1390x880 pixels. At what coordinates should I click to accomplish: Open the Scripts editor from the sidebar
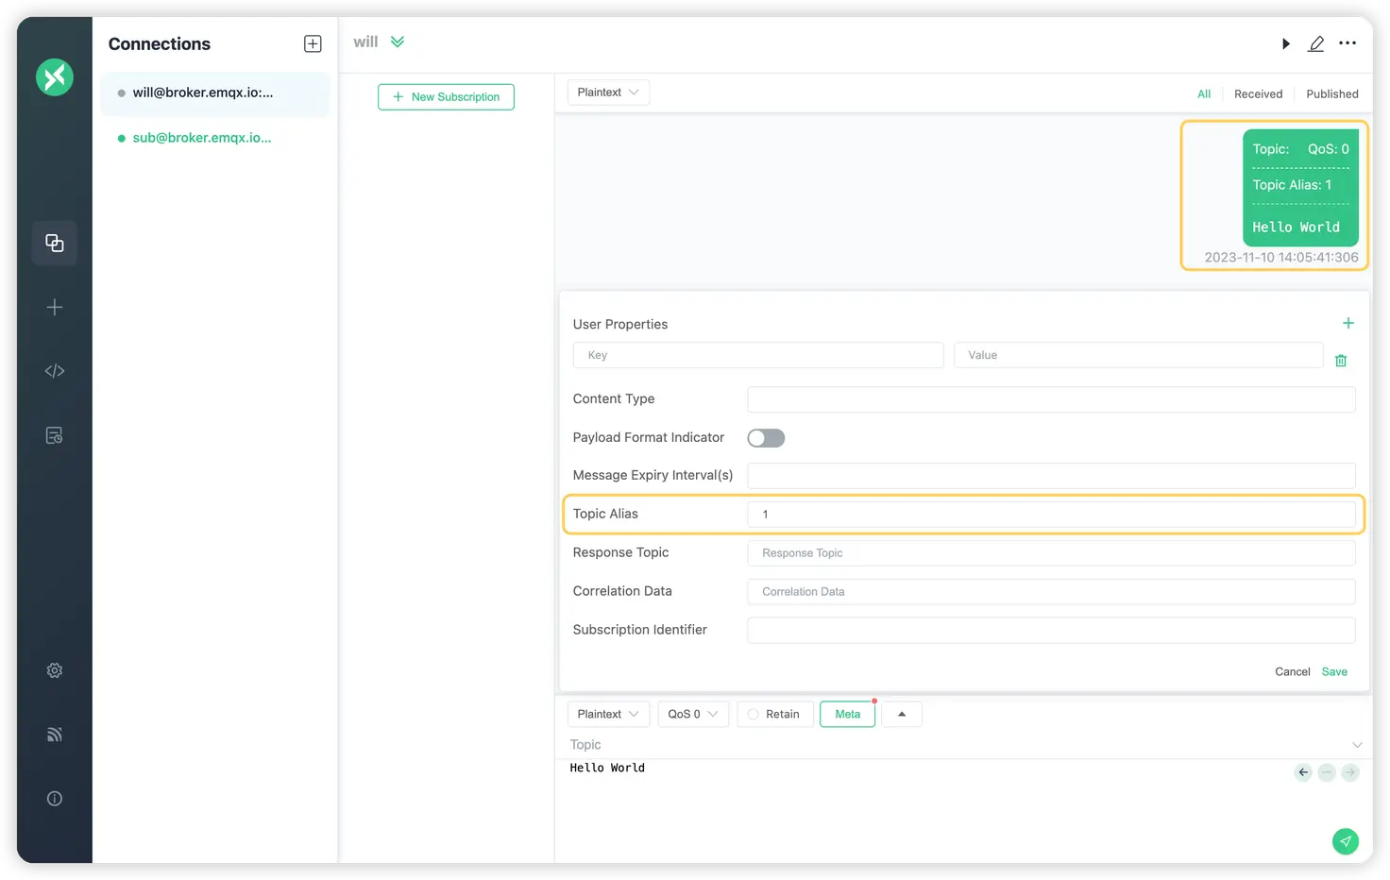click(x=54, y=370)
